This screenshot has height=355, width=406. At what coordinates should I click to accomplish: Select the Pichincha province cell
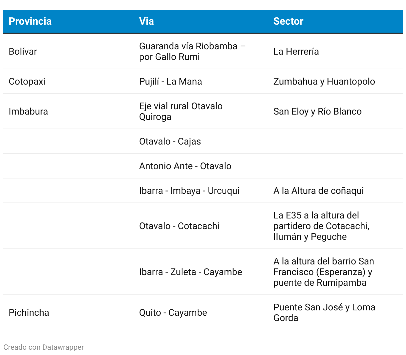coord(29,313)
